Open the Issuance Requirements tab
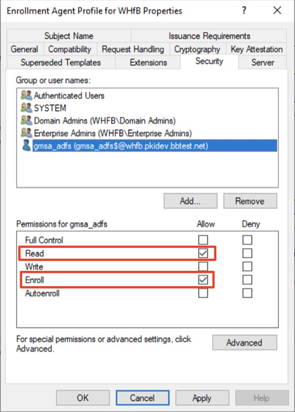Screen dimensions: 295x412 pos(209,36)
